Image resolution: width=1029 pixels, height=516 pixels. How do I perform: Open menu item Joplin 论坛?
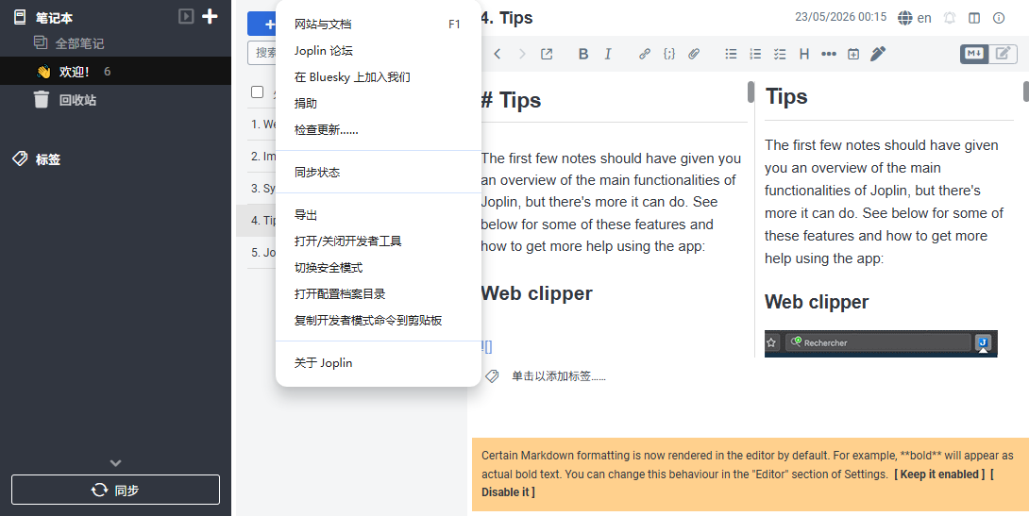click(378, 51)
